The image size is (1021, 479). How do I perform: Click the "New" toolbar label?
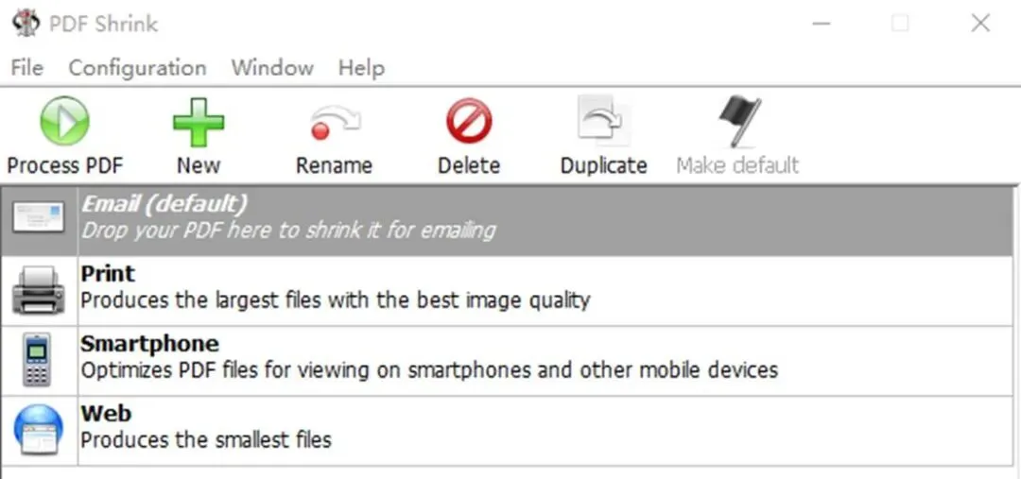[199, 165]
